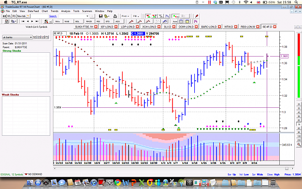Click the red/green triangles indicator icon

coord(148,16)
